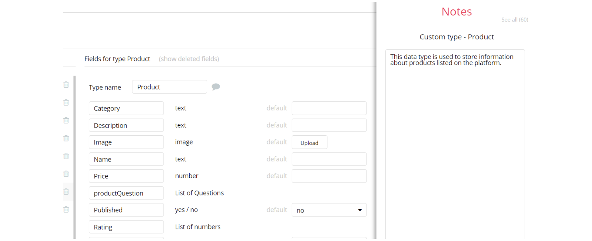
Task: Select the Rating field name box
Action: click(126, 227)
